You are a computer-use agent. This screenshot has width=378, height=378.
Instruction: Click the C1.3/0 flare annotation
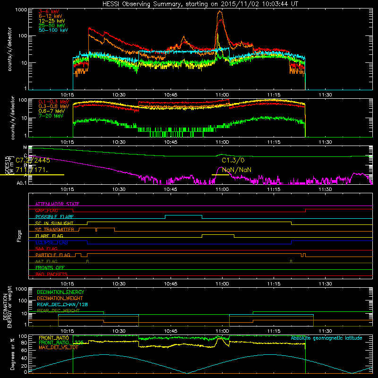coord(233,160)
